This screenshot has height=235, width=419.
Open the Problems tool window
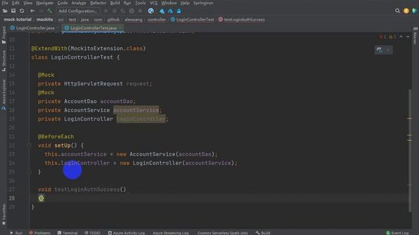tap(39, 232)
